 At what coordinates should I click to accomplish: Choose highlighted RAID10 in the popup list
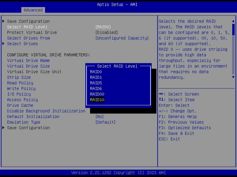[x=97, y=100]
